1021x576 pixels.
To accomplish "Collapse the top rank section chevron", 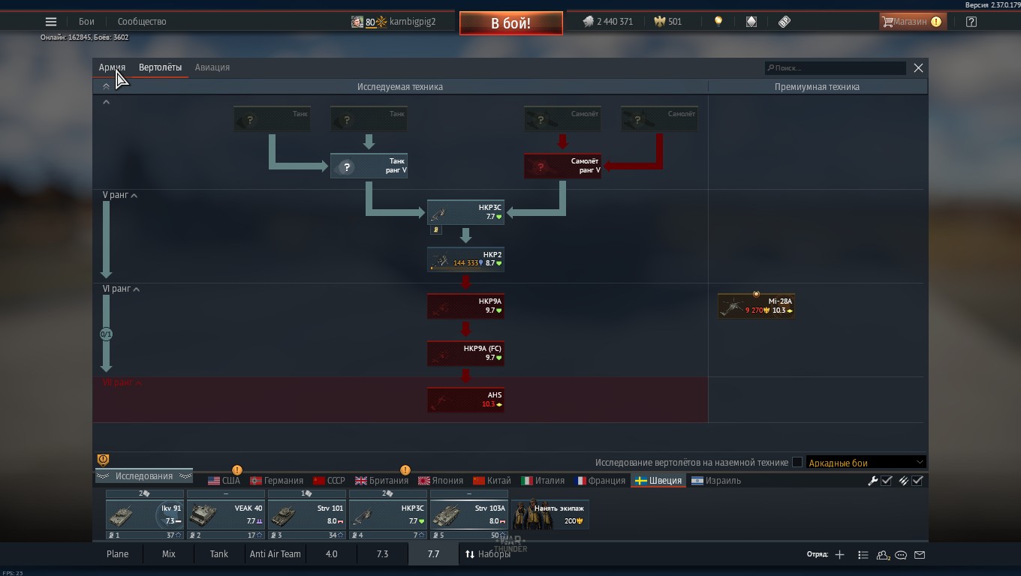I will [106, 102].
